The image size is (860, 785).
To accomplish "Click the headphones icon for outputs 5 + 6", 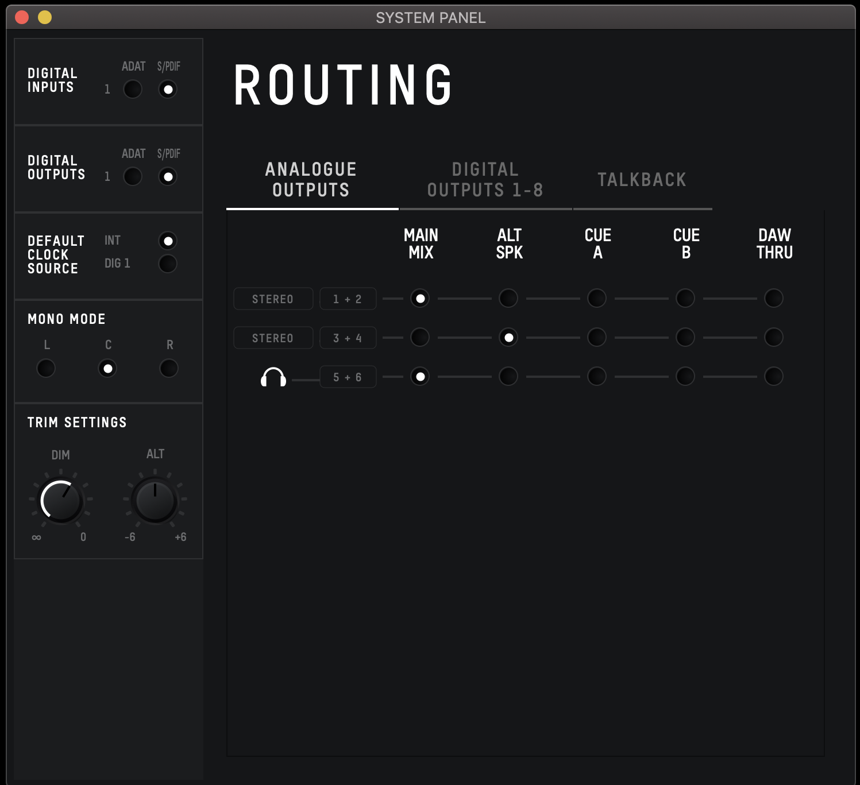I will click(273, 377).
